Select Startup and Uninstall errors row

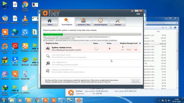[92, 71]
